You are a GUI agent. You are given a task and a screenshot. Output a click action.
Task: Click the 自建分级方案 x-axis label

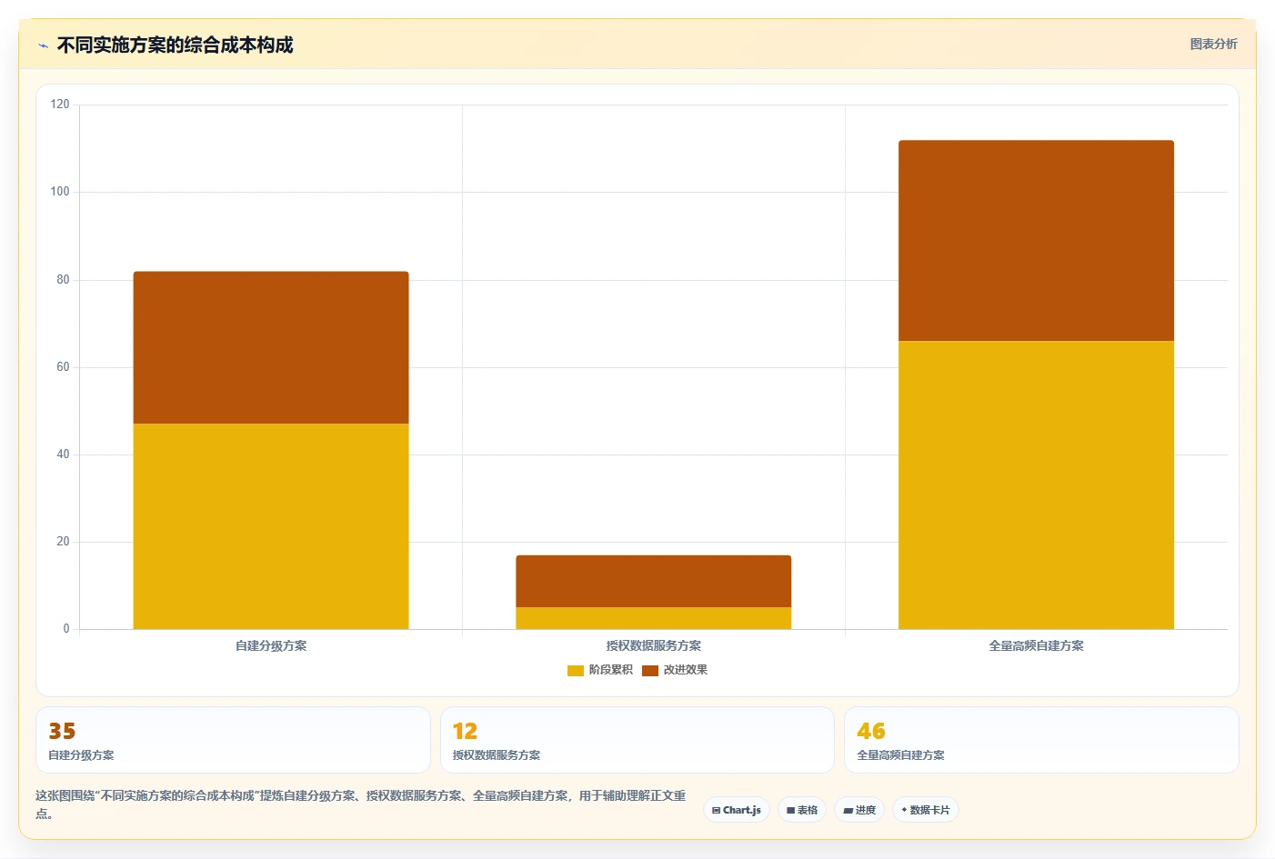(x=271, y=646)
